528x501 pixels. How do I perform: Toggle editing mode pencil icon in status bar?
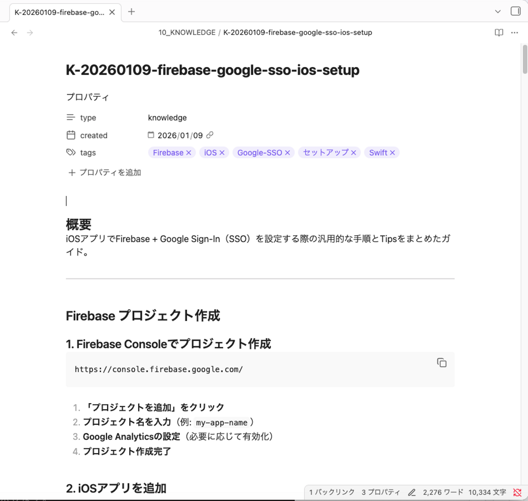pyautogui.click(x=412, y=493)
